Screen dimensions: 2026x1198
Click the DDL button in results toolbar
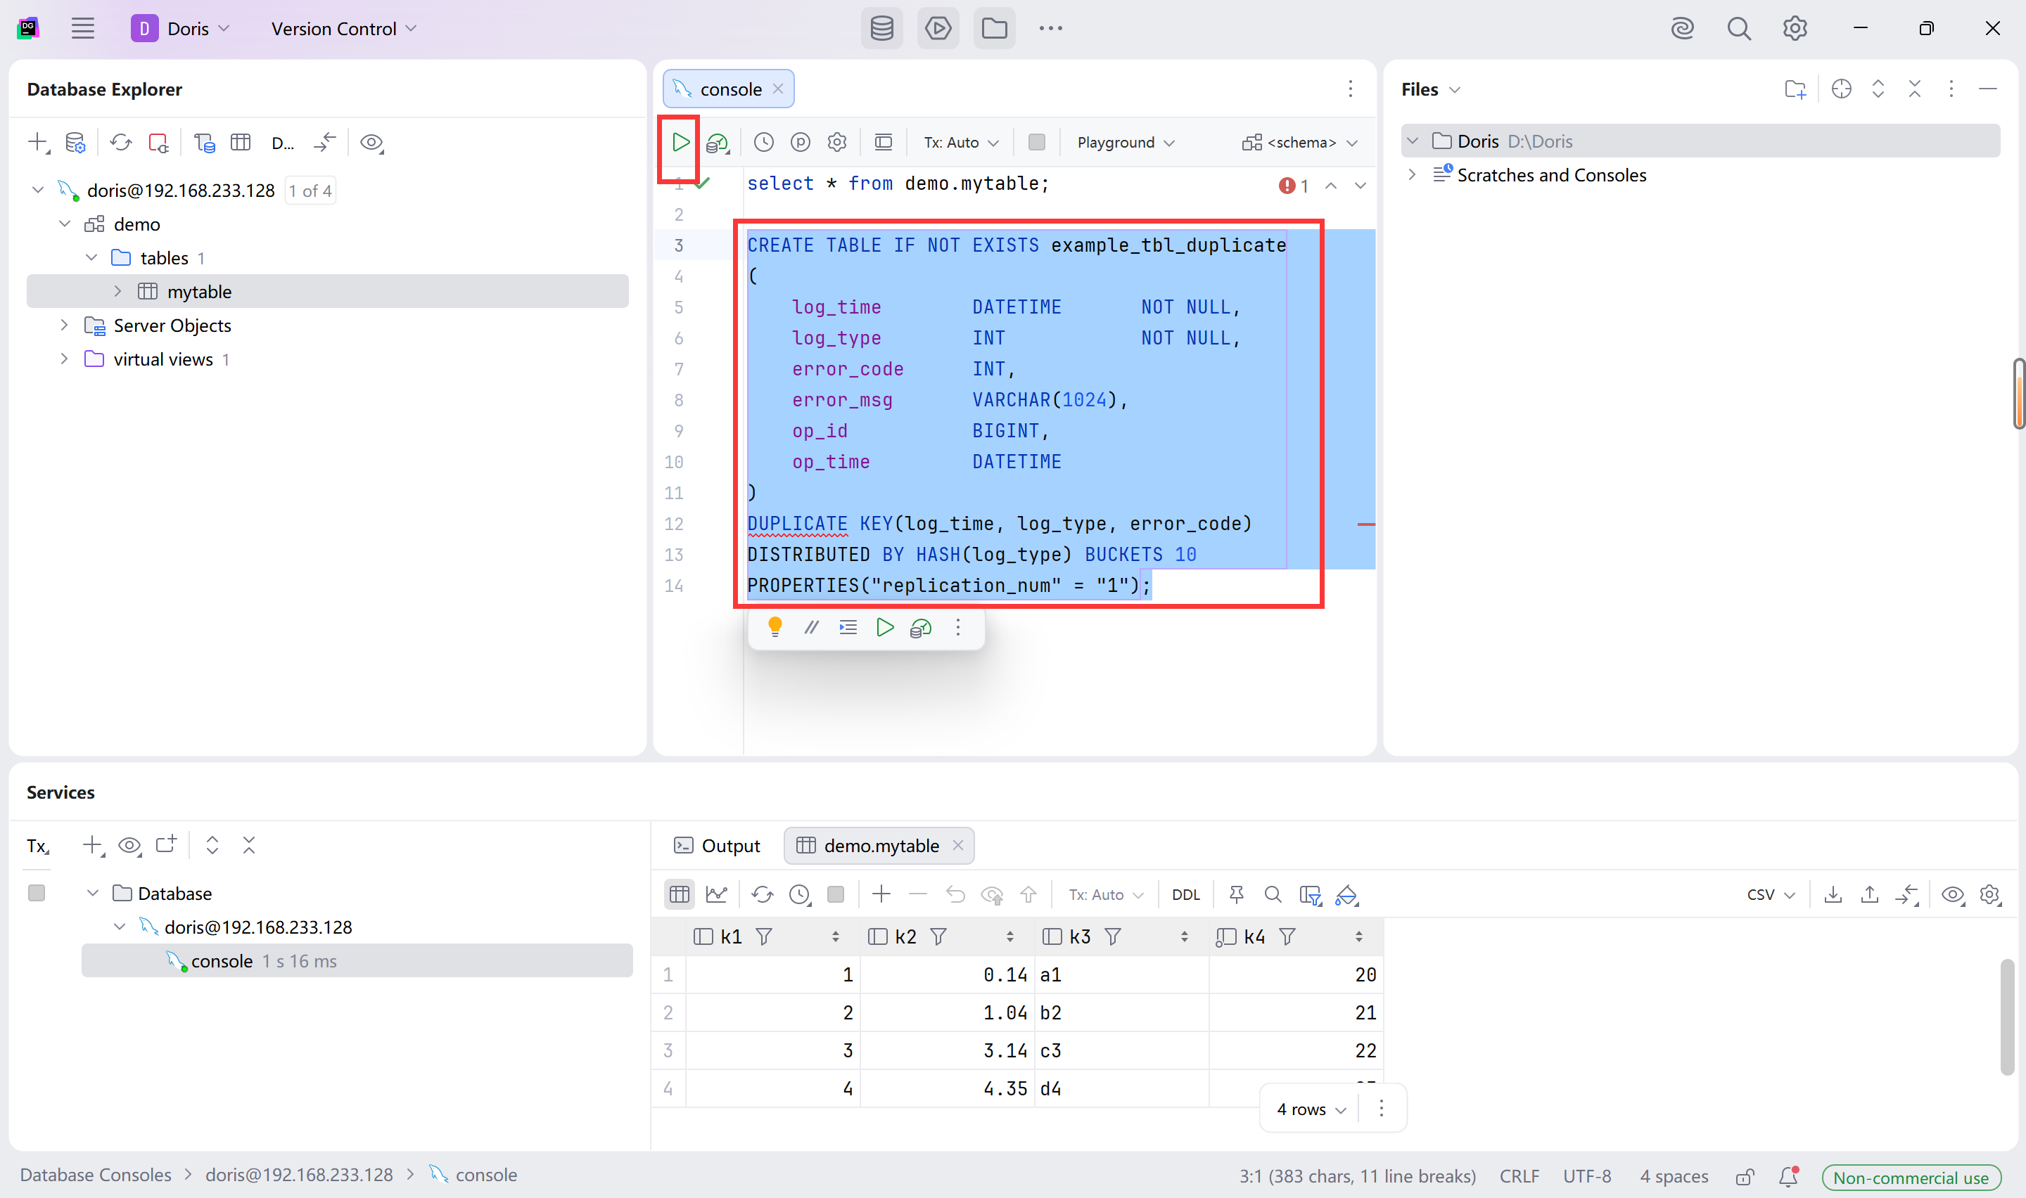(1185, 894)
